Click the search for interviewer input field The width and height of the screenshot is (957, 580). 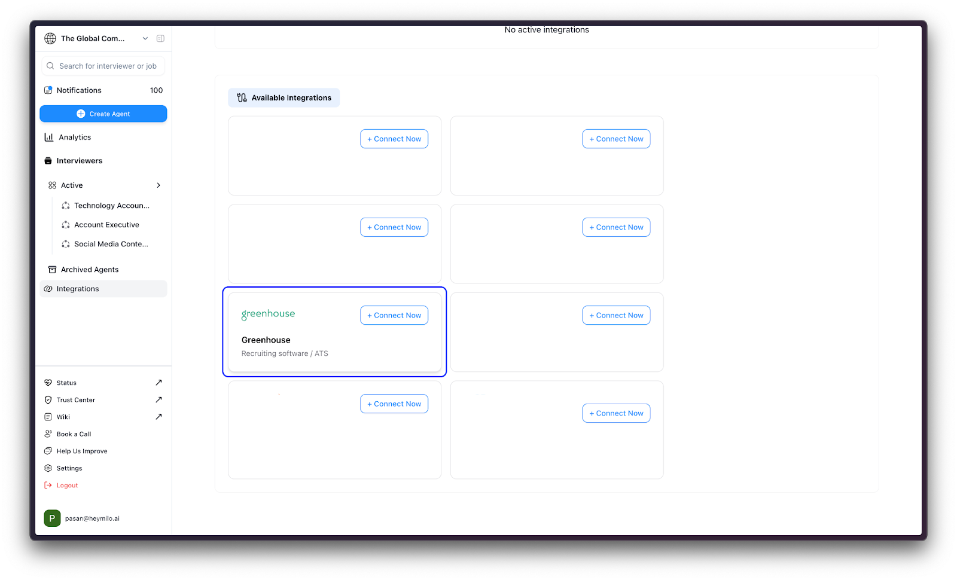click(x=108, y=66)
